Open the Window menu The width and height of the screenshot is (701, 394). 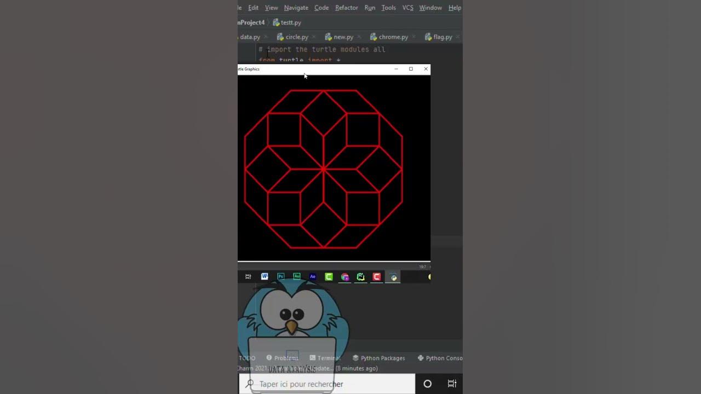[x=430, y=8]
